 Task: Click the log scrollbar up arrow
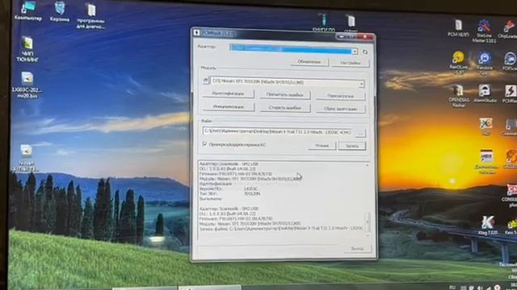368,165
